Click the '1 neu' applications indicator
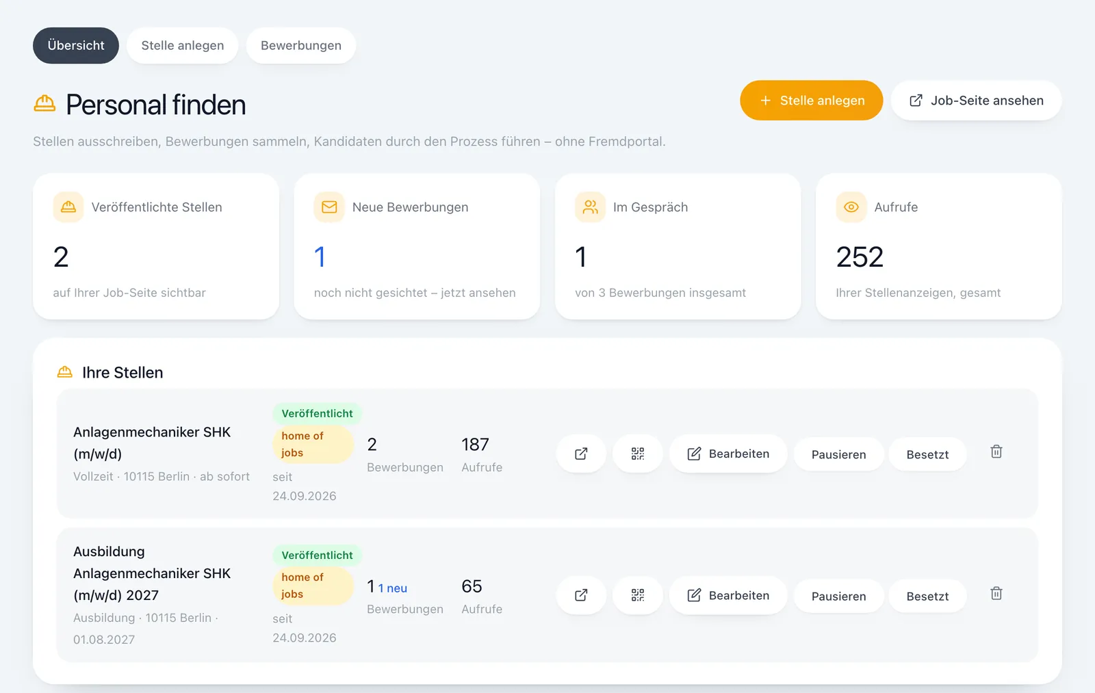 pyautogui.click(x=393, y=588)
